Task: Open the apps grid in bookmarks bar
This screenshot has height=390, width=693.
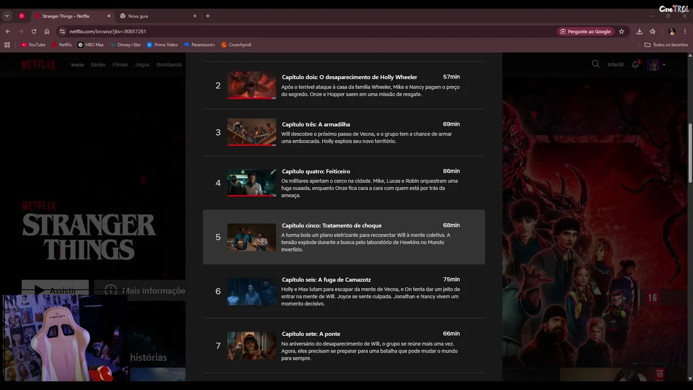Action: tap(7, 45)
